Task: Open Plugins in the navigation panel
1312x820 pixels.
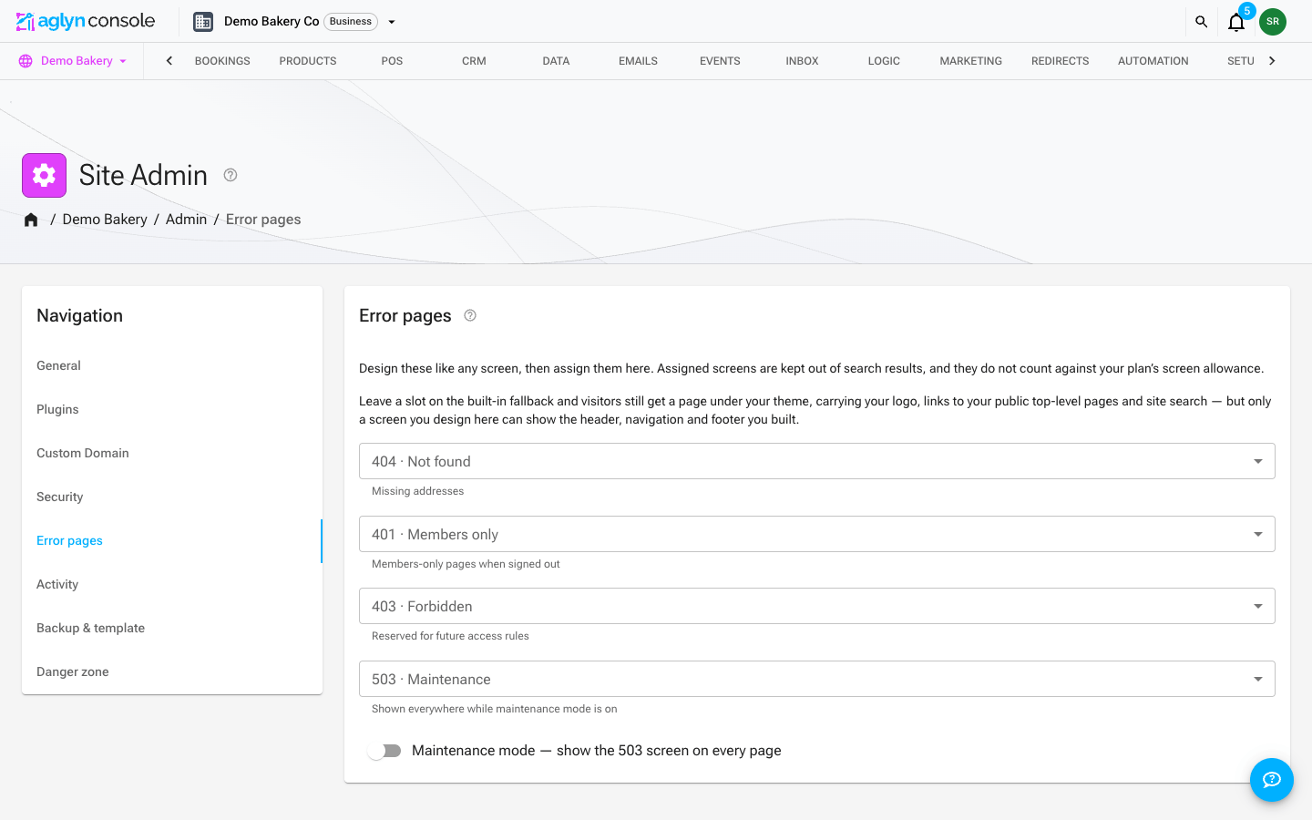Action: 172,409
